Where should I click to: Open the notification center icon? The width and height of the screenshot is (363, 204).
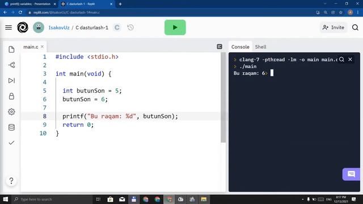coord(354,199)
